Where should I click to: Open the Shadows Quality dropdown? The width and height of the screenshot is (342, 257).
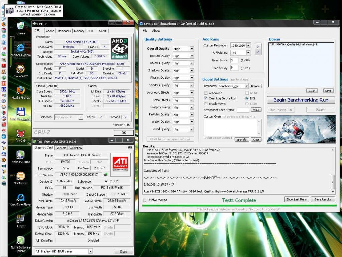tap(192, 71)
